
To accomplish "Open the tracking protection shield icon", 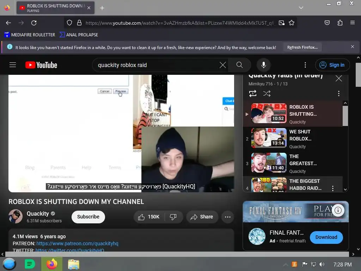I will click(69, 23).
